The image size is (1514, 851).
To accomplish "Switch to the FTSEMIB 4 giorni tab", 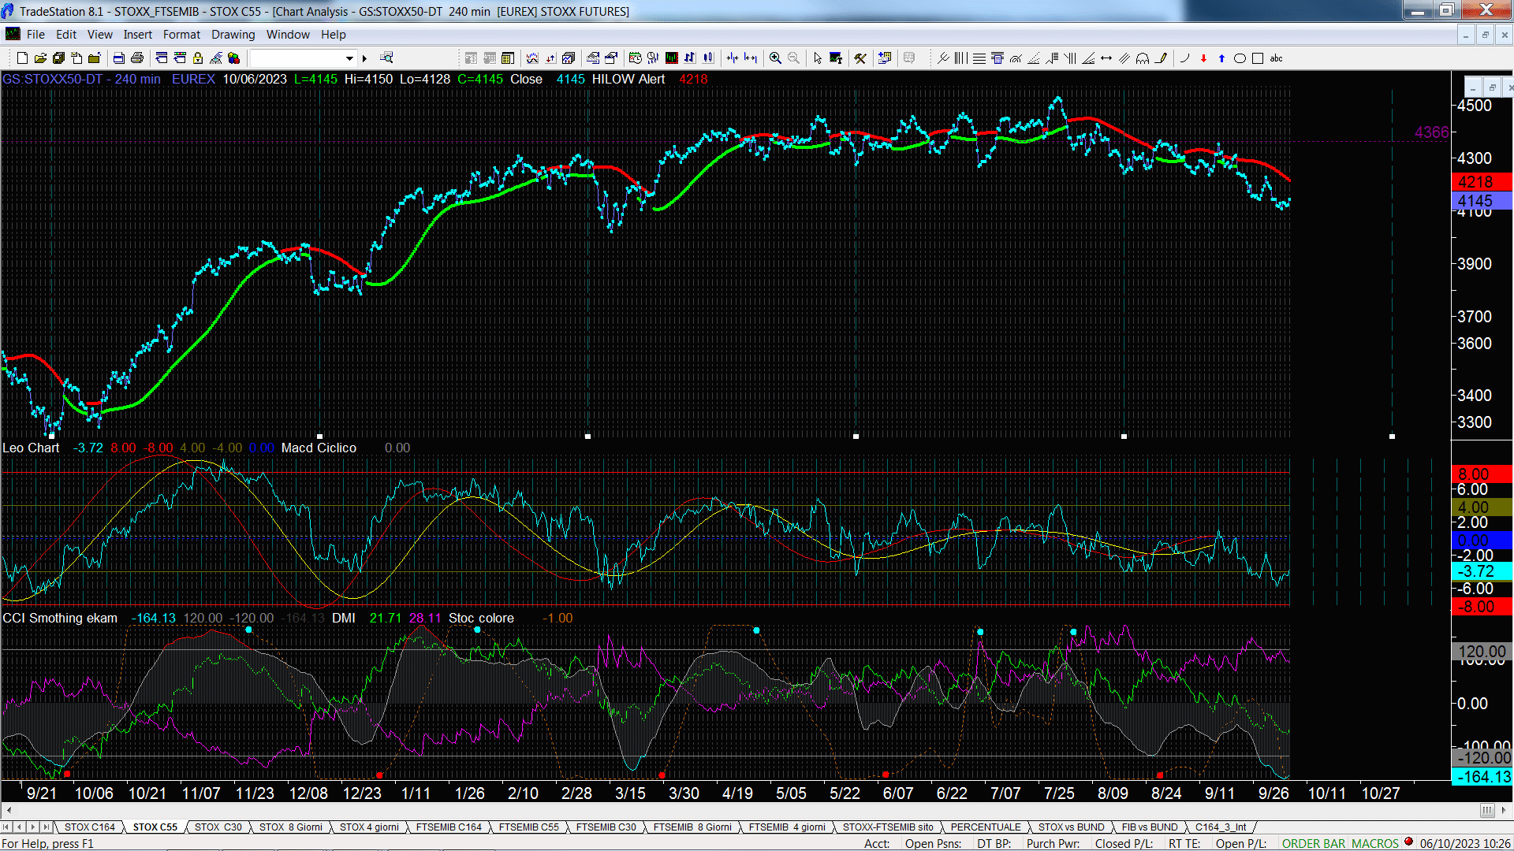I will pyautogui.click(x=787, y=827).
